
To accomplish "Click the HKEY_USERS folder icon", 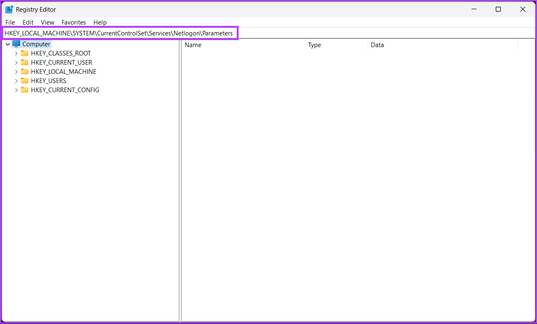I will [x=25, y=80].
